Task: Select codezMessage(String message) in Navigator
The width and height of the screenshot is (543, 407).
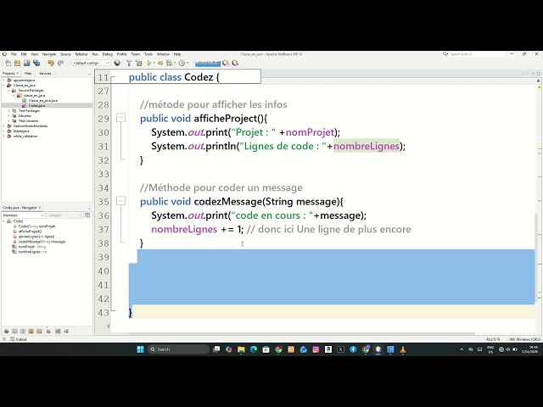Action: pos(42,242)
